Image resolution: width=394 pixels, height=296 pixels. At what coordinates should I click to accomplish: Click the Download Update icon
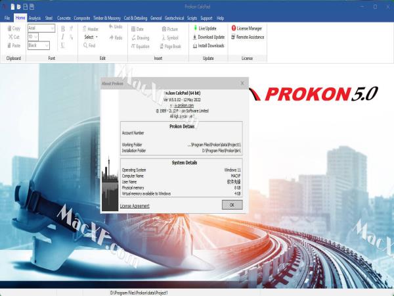195,37
